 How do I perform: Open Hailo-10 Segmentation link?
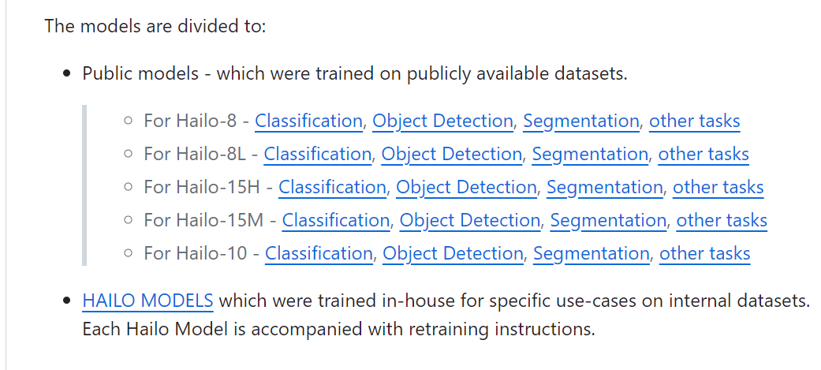(x=591, y=253)
